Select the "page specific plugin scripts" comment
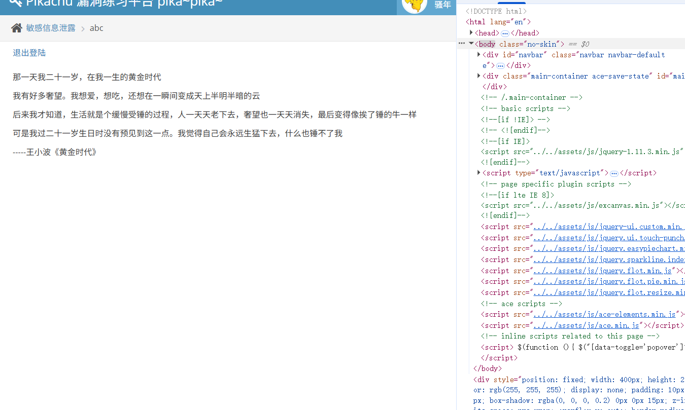The image size is (685, 410). pos(556,184)
